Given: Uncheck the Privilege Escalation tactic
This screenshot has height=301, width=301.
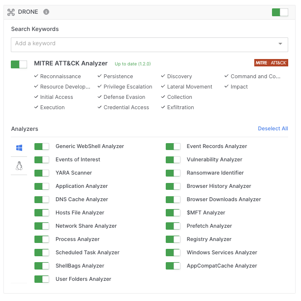Looking at the screenshot, I should [x=100, y=87].
